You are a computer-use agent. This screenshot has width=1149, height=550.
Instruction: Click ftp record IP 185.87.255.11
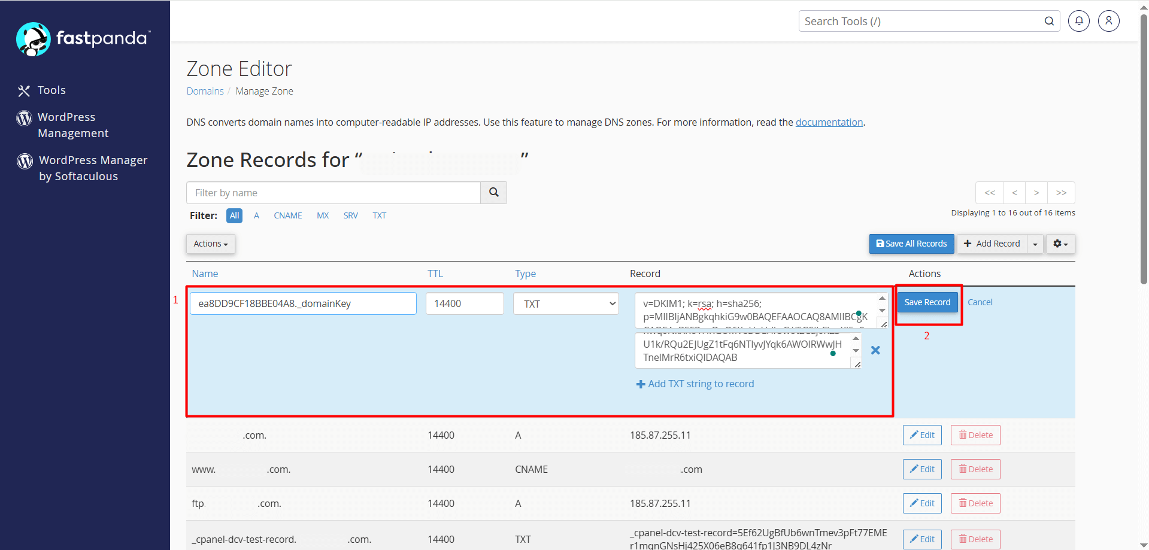[x=660, y=503]
